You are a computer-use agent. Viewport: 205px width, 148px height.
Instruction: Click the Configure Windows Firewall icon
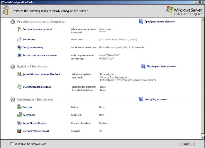pyautogui.click(x=19, y=131)
